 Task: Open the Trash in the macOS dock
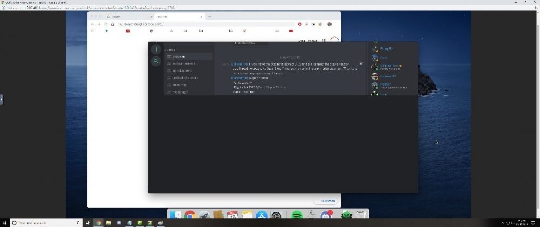(360, 215)
